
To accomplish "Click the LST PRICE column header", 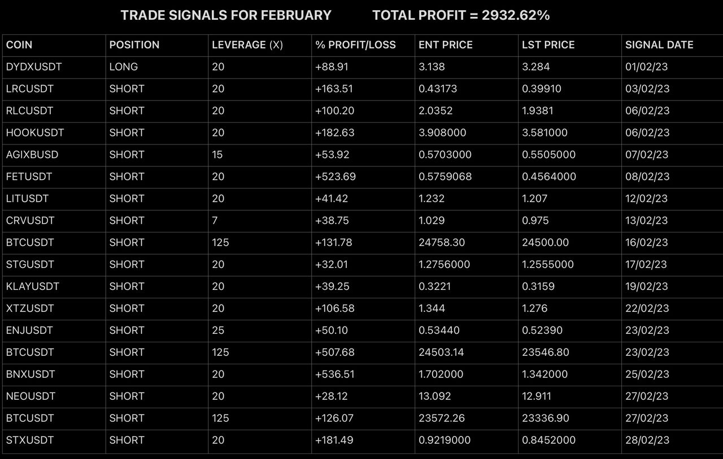I will 548,45.
